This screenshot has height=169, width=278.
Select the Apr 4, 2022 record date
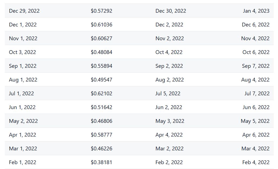tap(169, 135)
